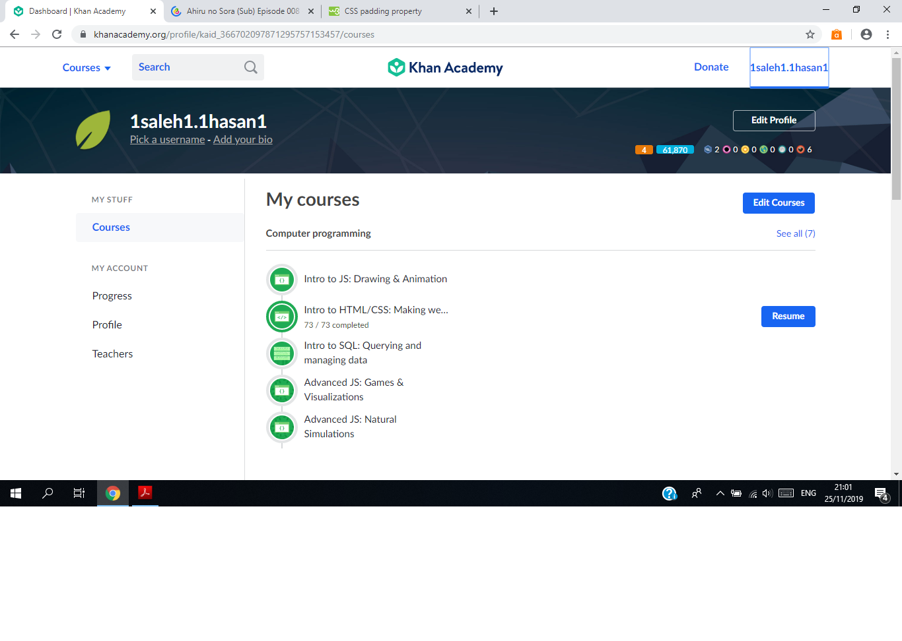Open Adobe Acrobat from taskbar
The image size is (902, 641).
coord(145,493)
